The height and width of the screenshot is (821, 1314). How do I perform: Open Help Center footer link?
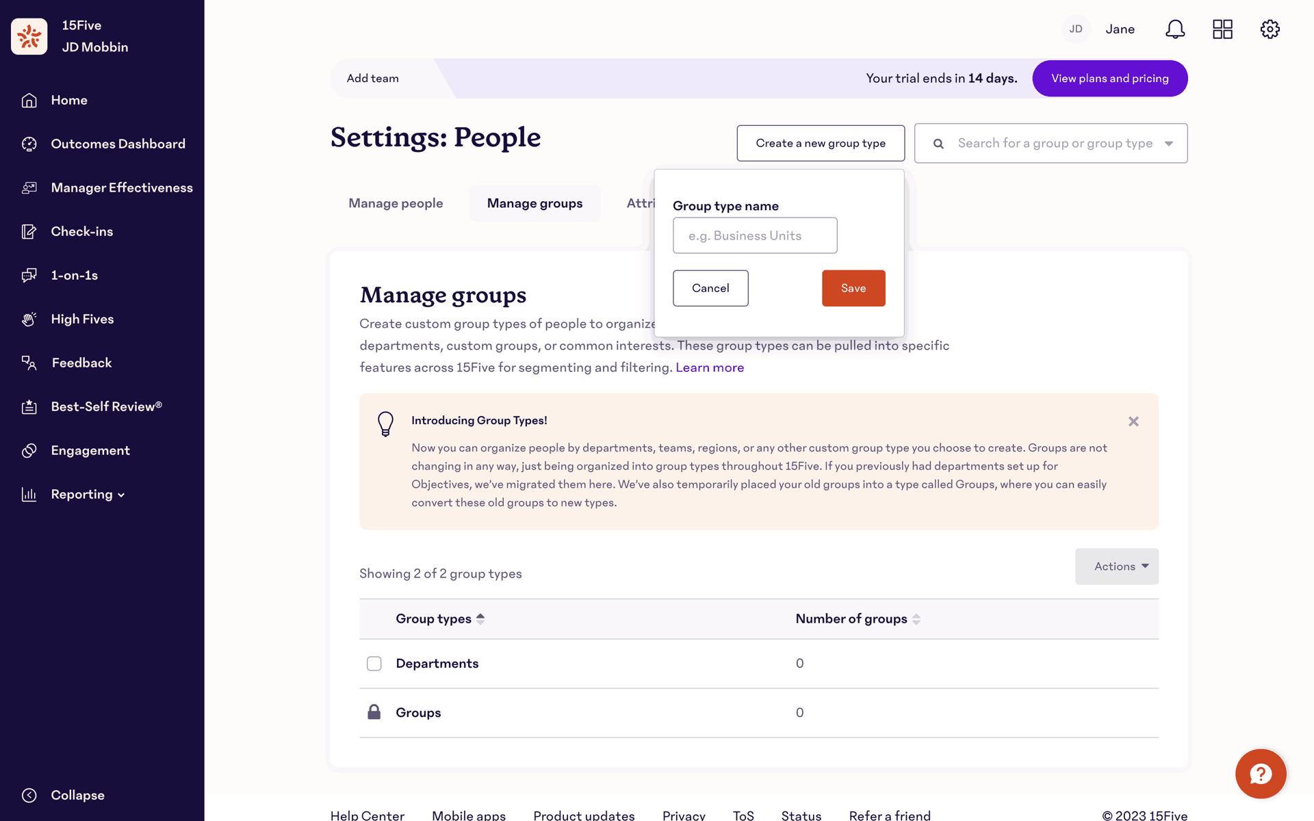click(x=368, y=814)
